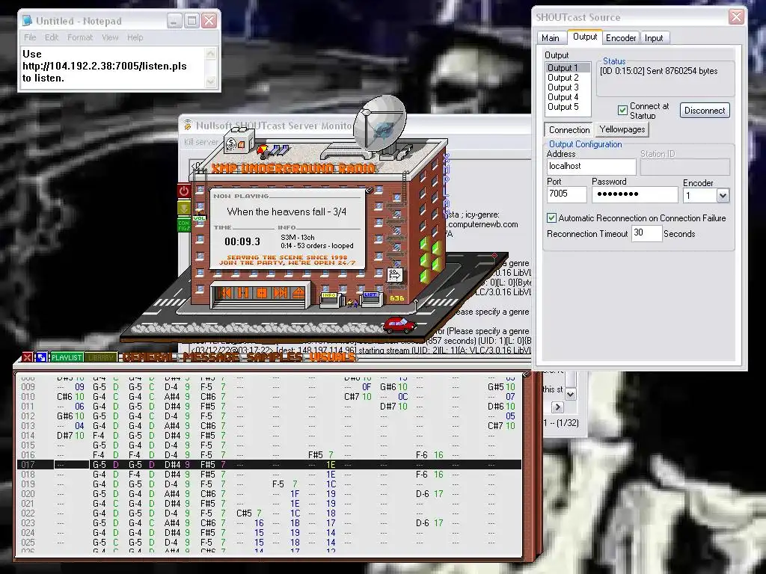The width and height of the screenshot is (766, 574).
Task: Select Output 3 in output list
Action: [x=568, y=87]
